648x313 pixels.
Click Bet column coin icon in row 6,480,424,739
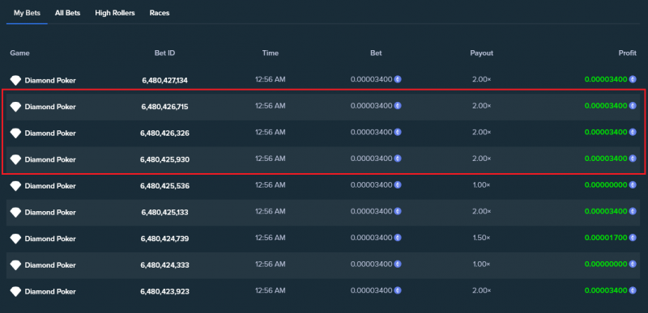pyautogui.click(x=398, y=238)
